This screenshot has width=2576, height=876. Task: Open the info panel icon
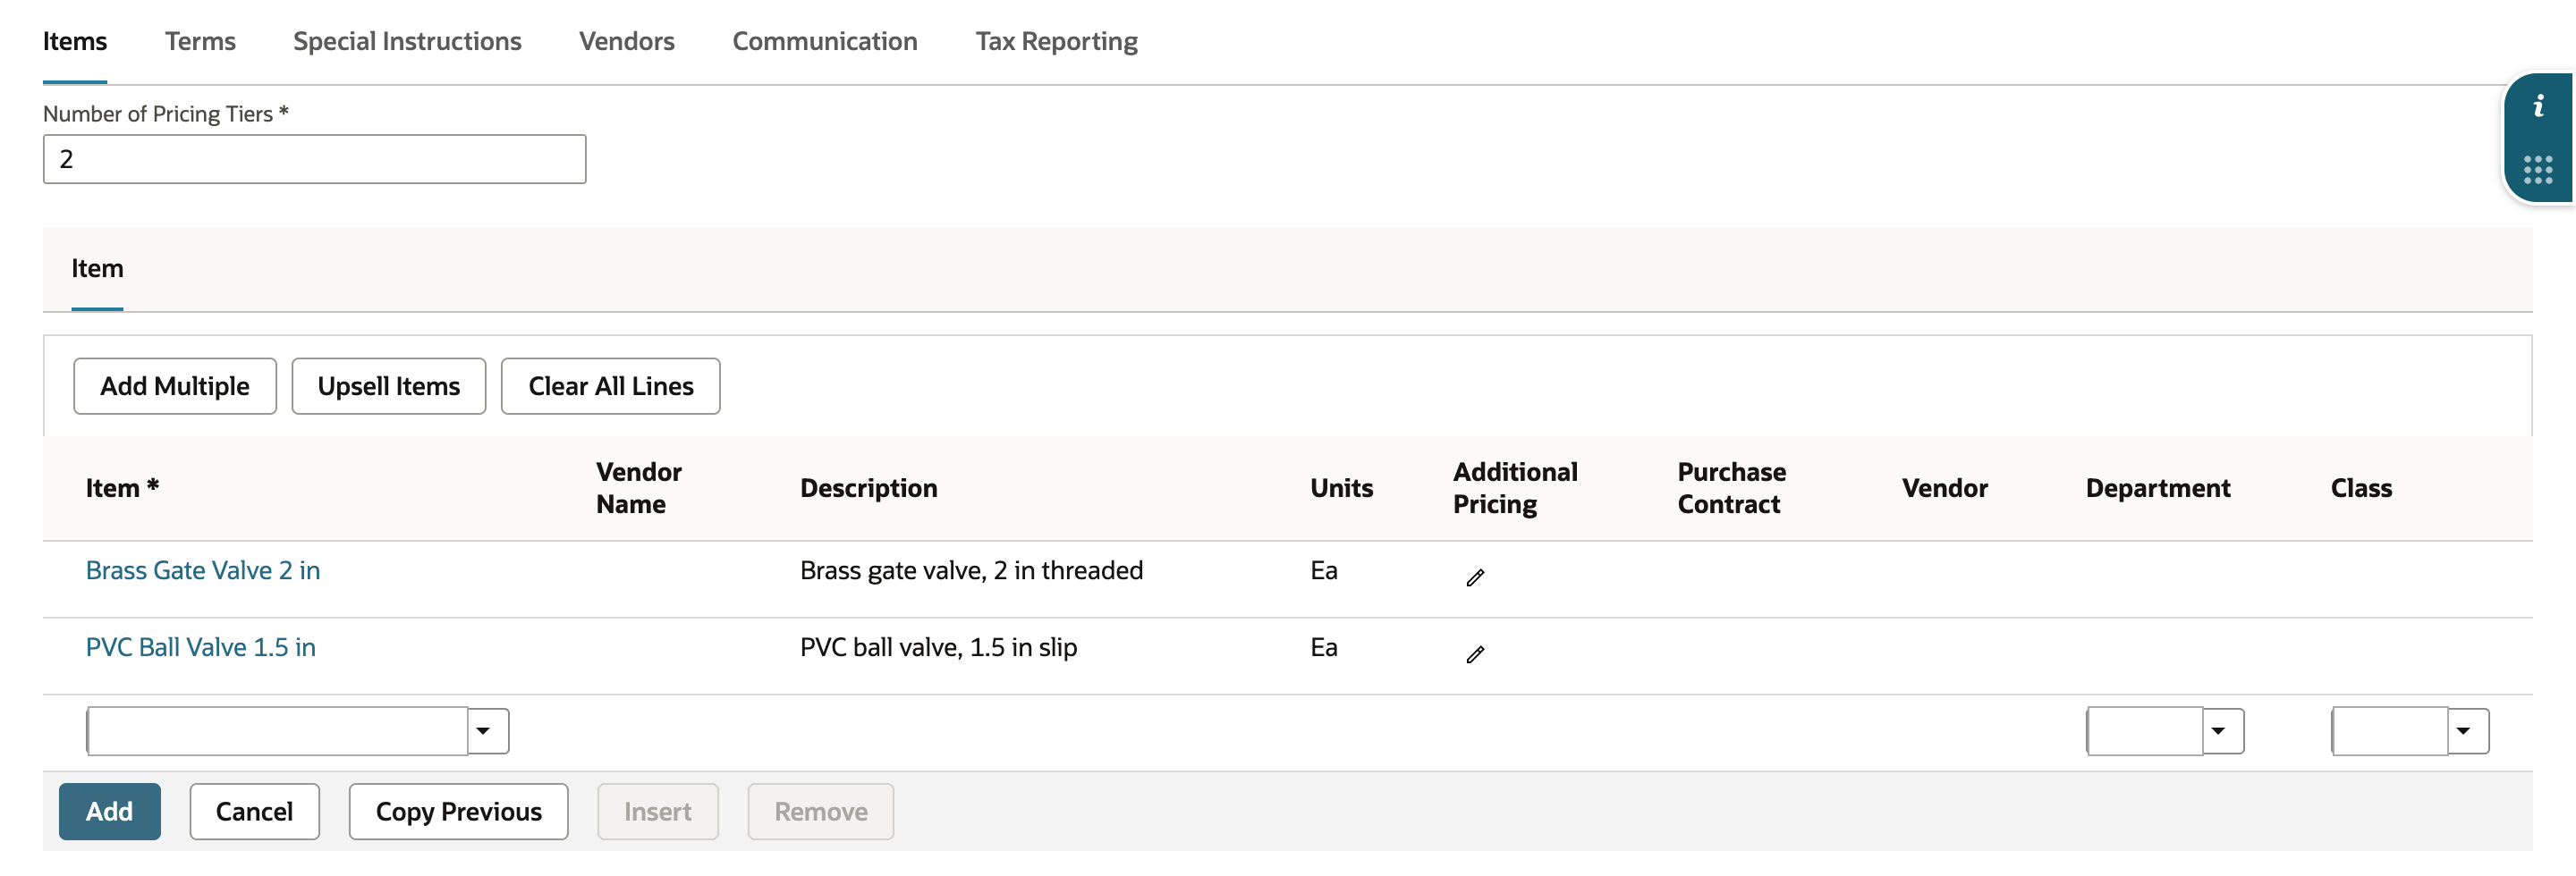(2538, 107)
